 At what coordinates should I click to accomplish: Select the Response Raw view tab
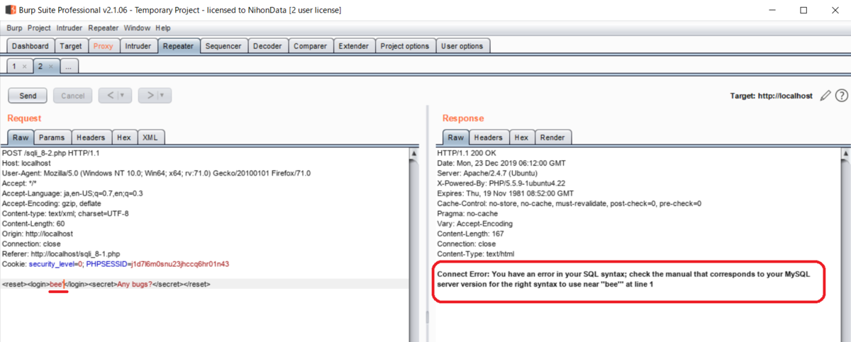pos(456,137)
